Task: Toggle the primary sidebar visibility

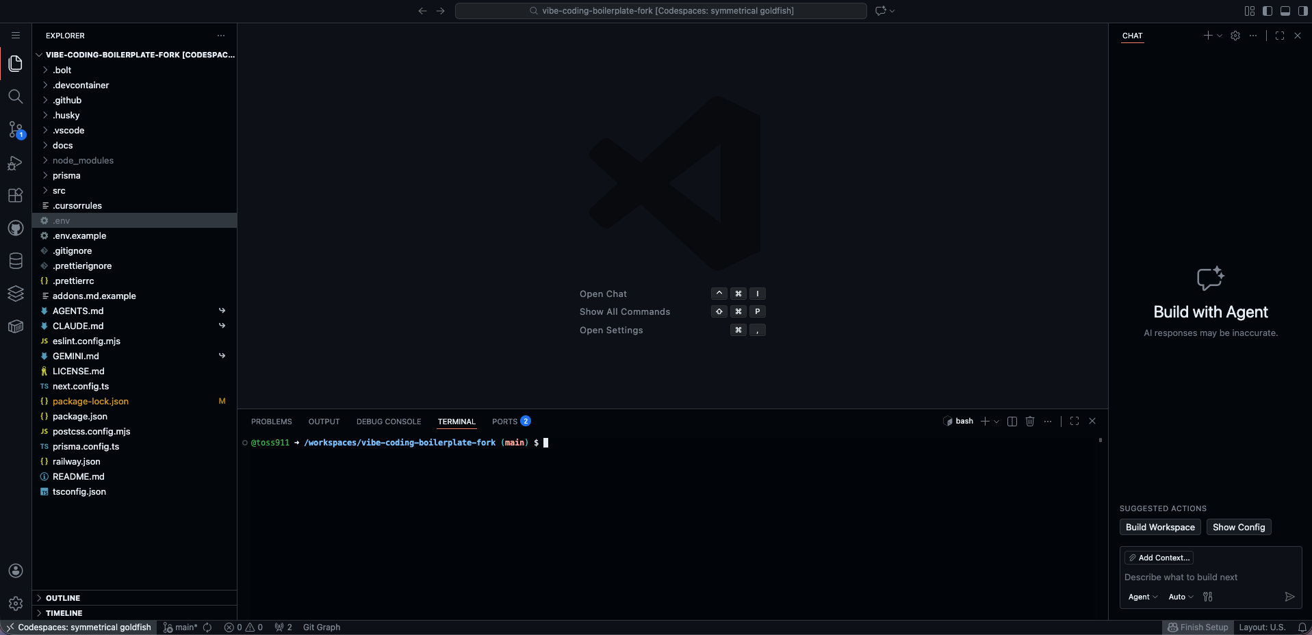Action: coord(1267,11)
